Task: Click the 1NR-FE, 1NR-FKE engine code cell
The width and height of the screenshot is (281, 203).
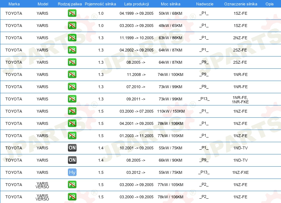Action: pyautogui.click(x=240, y=100)
